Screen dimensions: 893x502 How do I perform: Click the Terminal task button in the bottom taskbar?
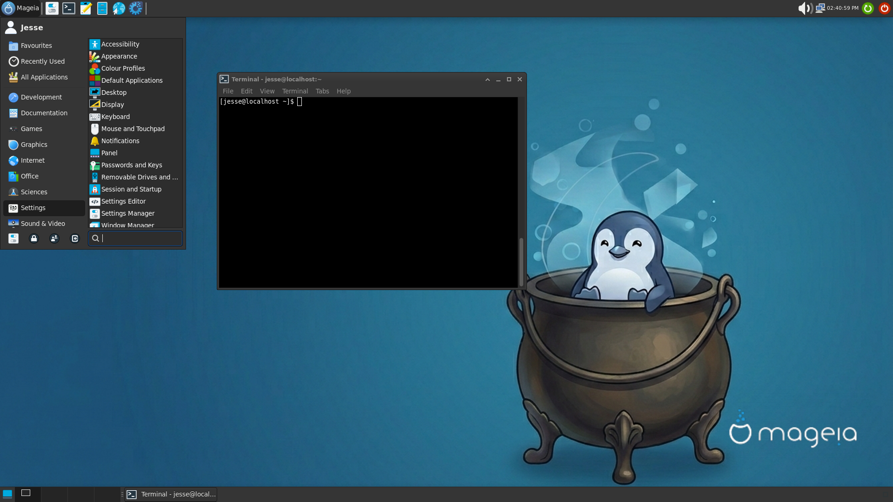171,494
